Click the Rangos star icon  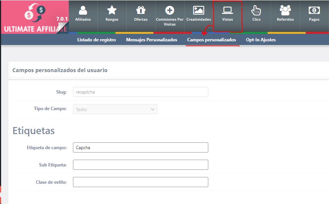pyautogui.click(x=112, y=11)
